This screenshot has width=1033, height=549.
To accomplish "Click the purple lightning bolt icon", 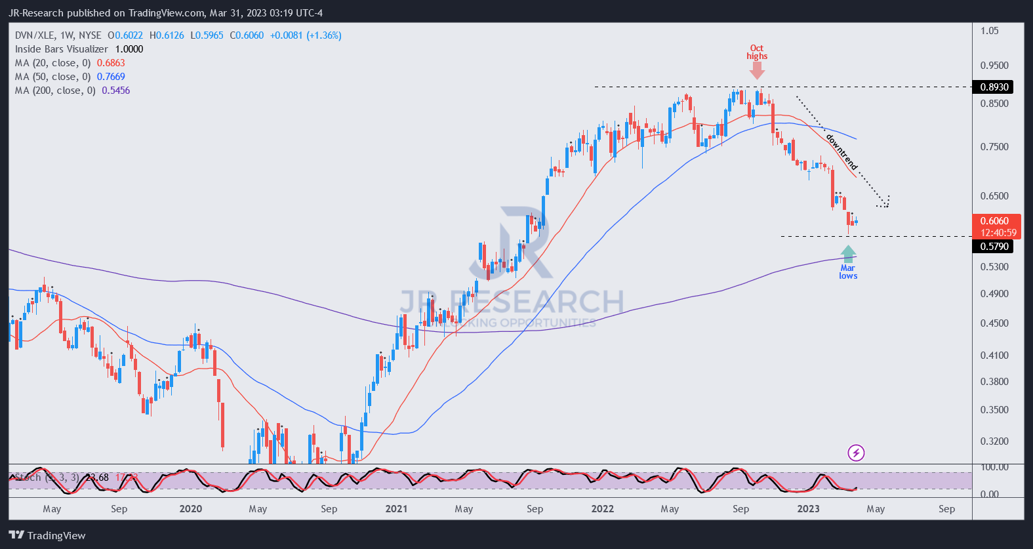I will point(856,453).
